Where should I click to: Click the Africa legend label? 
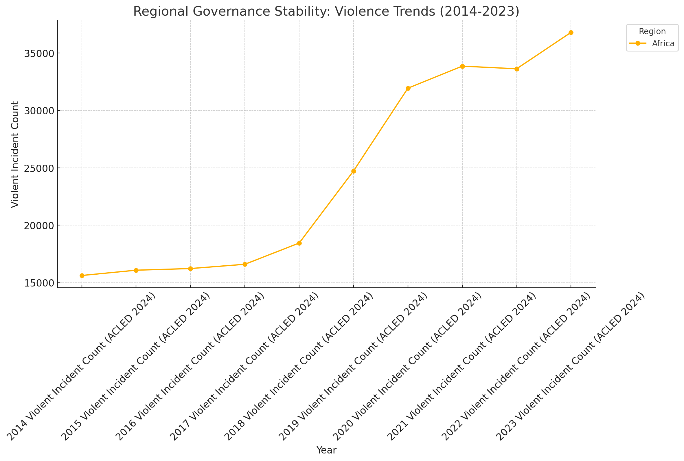pyautogui.click(x=663, y=43)
